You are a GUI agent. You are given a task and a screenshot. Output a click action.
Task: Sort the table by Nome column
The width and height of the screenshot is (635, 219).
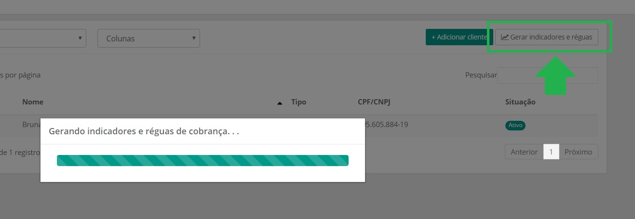pyautogui.click(x=33, y=102)
